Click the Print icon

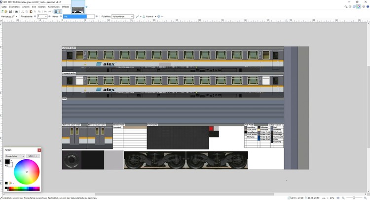tap(16, 11)
